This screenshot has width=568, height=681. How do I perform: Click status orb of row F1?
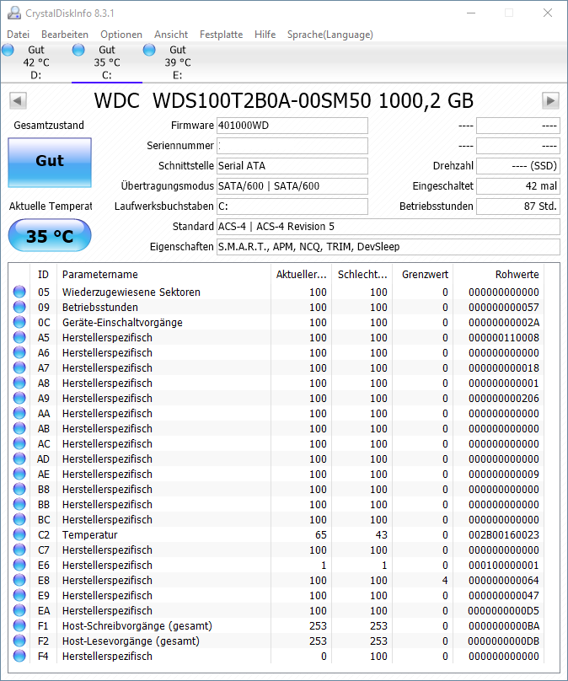[x=19, y=625]
